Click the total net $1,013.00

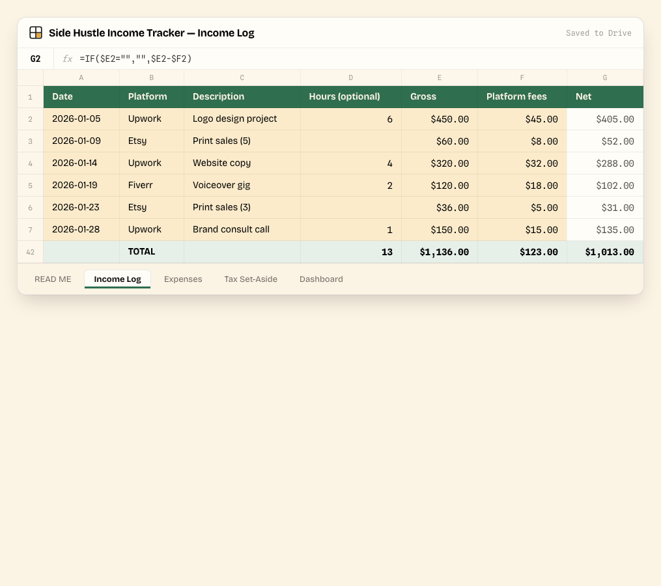point(605,252)
